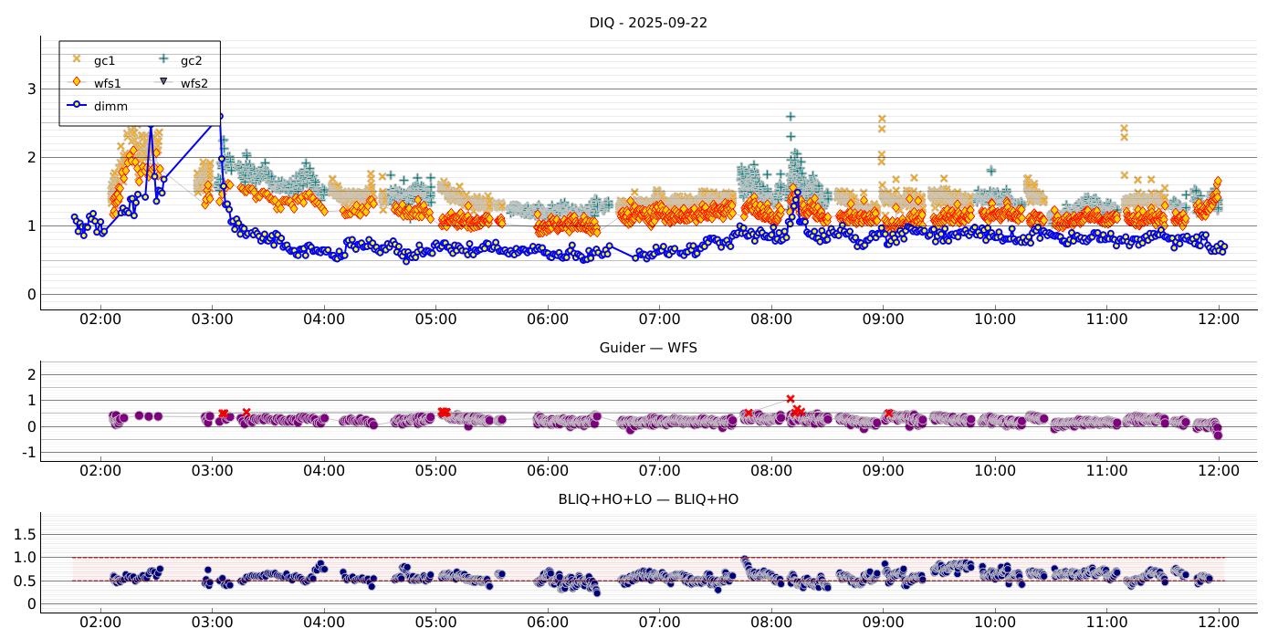Screen dimensions: 1278x639
Task: Click the y-axis label 1.5 on bottom chart
Action: point(26,533)
